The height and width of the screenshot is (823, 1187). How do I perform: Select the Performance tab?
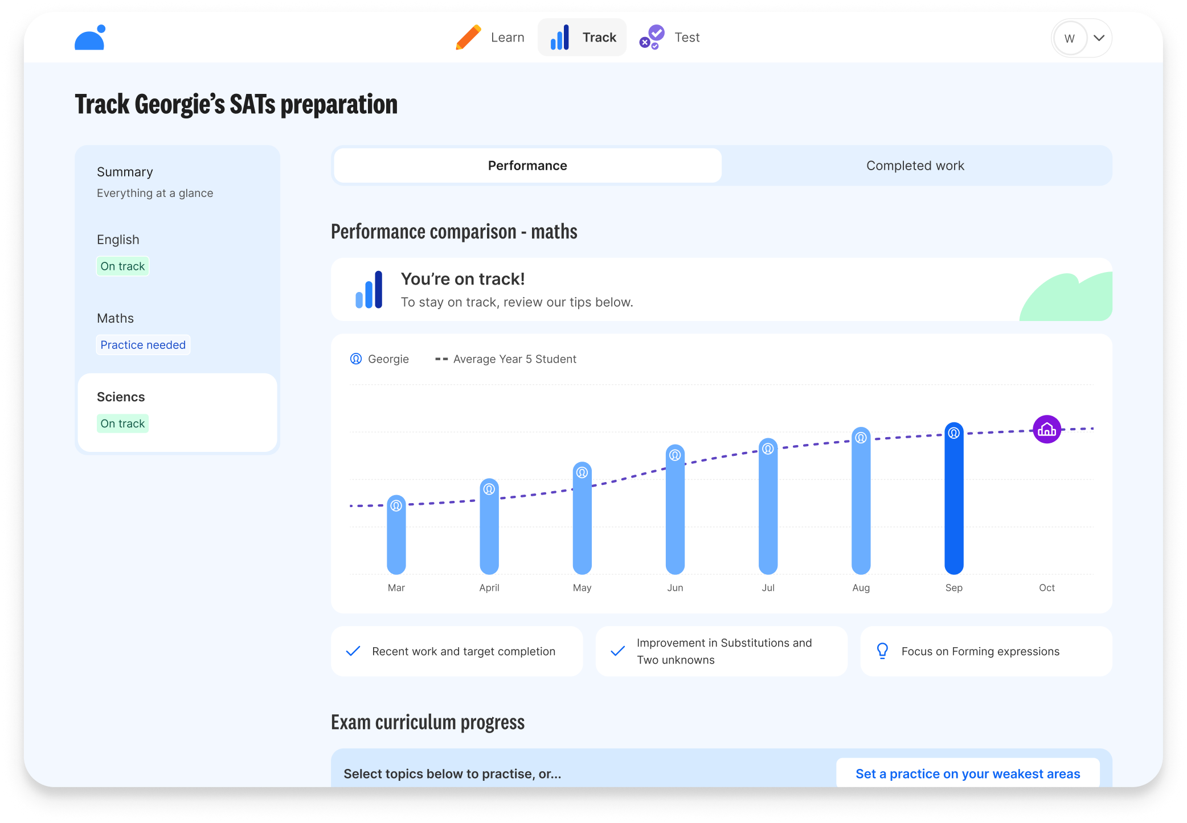(x=527, y=166)
